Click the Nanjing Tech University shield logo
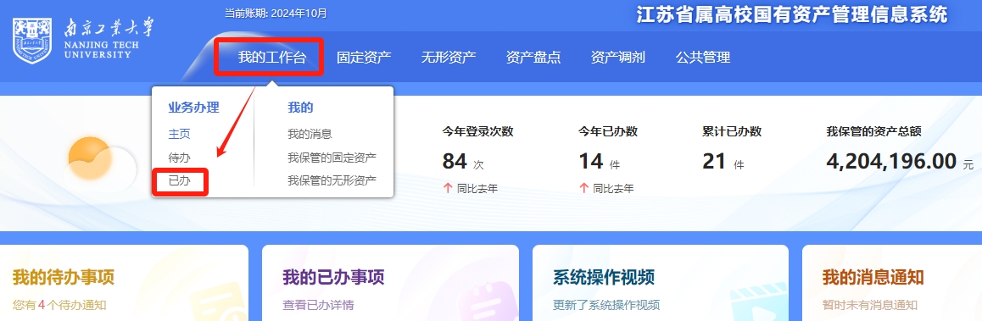The image size is (982, 321). [x=32, y=41]
